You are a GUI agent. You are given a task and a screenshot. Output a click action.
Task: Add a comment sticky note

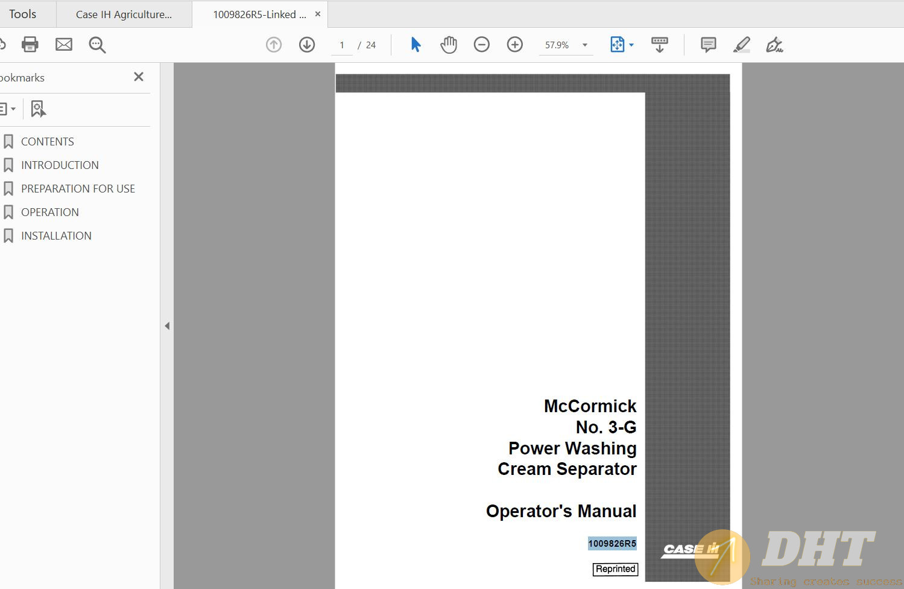point(709,45)
